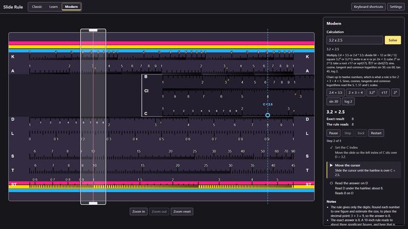Click the blue target circle on C scale

[x=267, y=115]
